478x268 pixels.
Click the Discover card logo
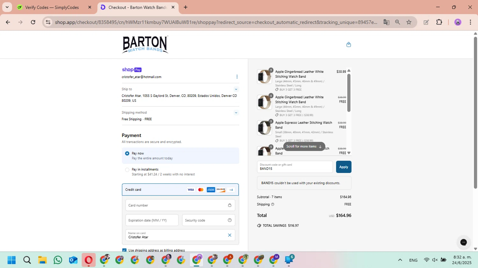[221, 190]
